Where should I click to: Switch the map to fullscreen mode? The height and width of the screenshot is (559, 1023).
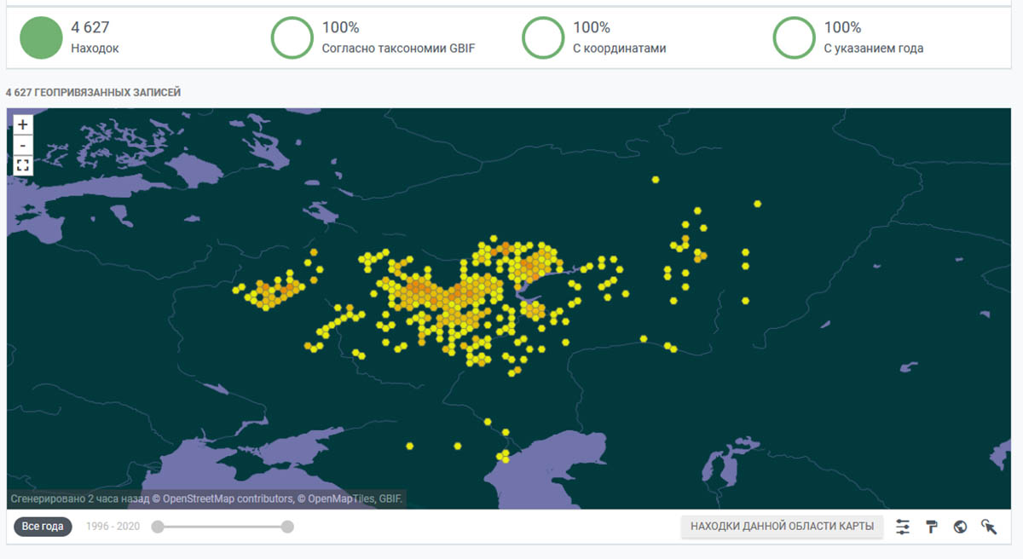(x=23, y=165)
